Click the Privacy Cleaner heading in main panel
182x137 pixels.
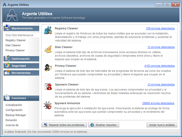[66, 66]
